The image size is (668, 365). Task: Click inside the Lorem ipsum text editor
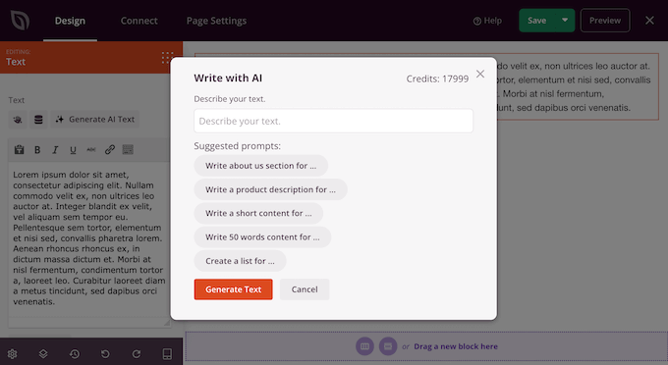click(89, 238)
